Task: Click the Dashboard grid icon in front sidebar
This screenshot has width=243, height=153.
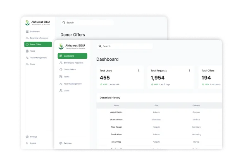Action: 61,56
